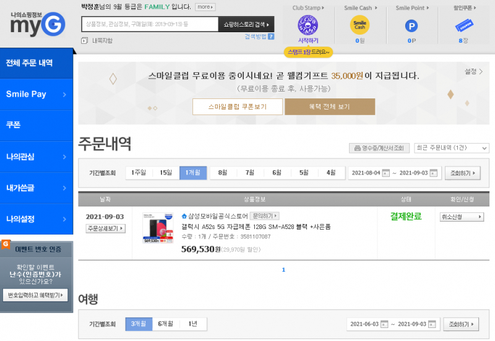Screen dimensions: 495x341
Task: Select the 1주일 period filter
Action: pos(139,173)
